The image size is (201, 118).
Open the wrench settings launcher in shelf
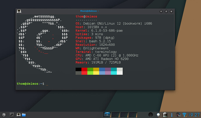click(x=12, y=115)
